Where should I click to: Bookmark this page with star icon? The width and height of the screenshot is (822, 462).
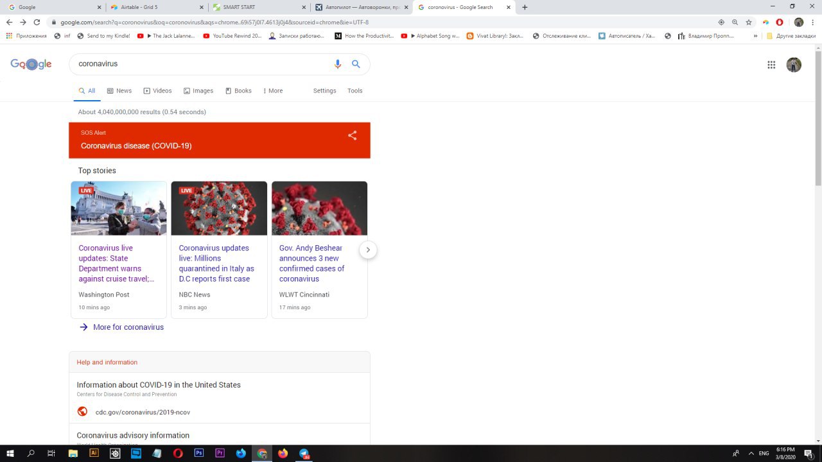[x=749, y=22]
